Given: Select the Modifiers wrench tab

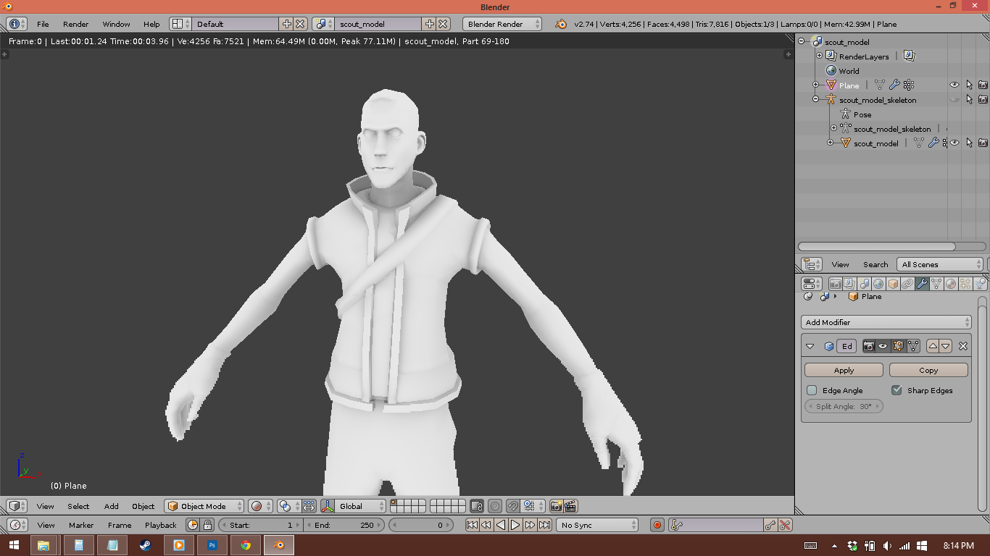Looking at the screenshot, I should point(922,284).
